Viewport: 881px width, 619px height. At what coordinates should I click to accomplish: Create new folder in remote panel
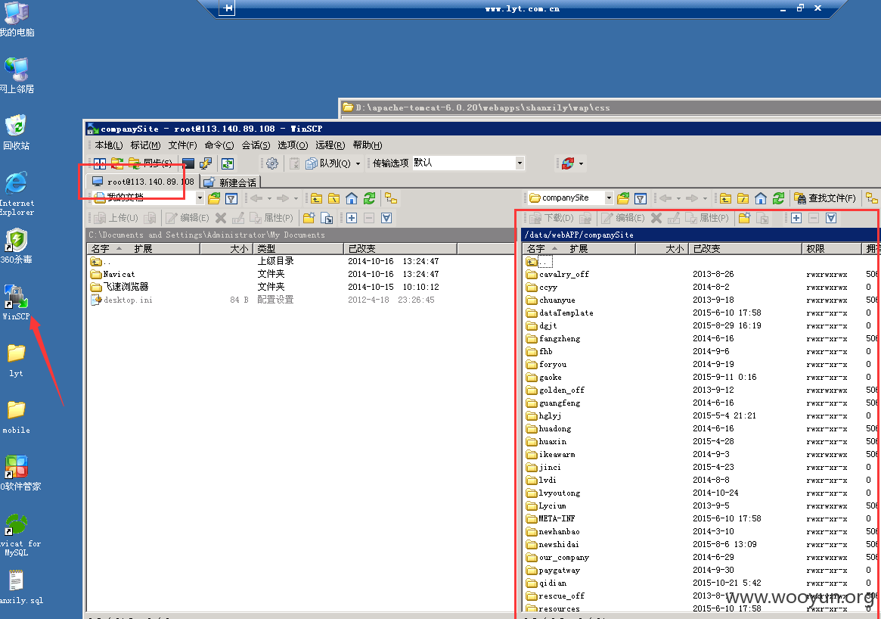[744, 218]
